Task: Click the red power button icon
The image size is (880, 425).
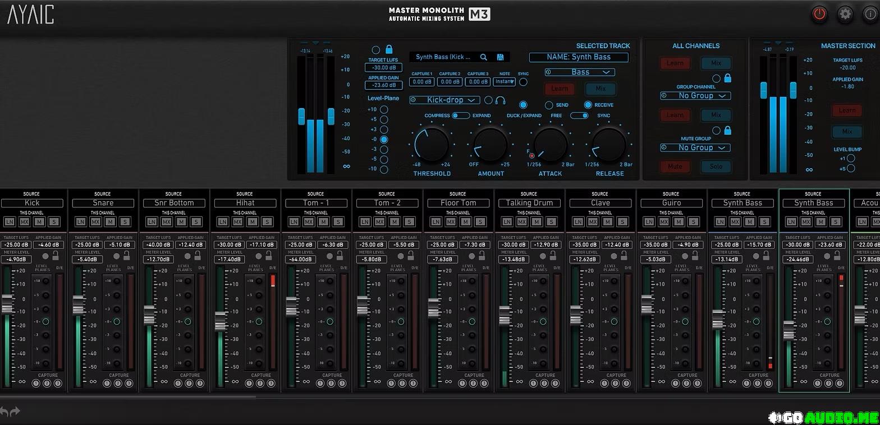Action: [819, 15]
